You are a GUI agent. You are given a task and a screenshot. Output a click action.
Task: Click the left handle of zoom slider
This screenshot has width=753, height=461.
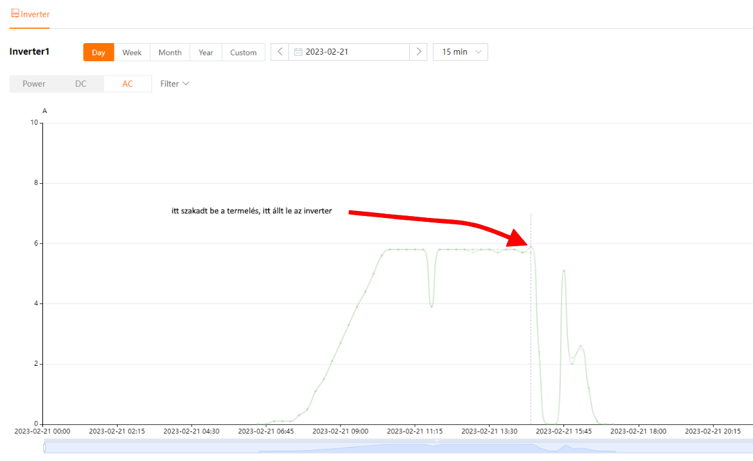[44, 447]
